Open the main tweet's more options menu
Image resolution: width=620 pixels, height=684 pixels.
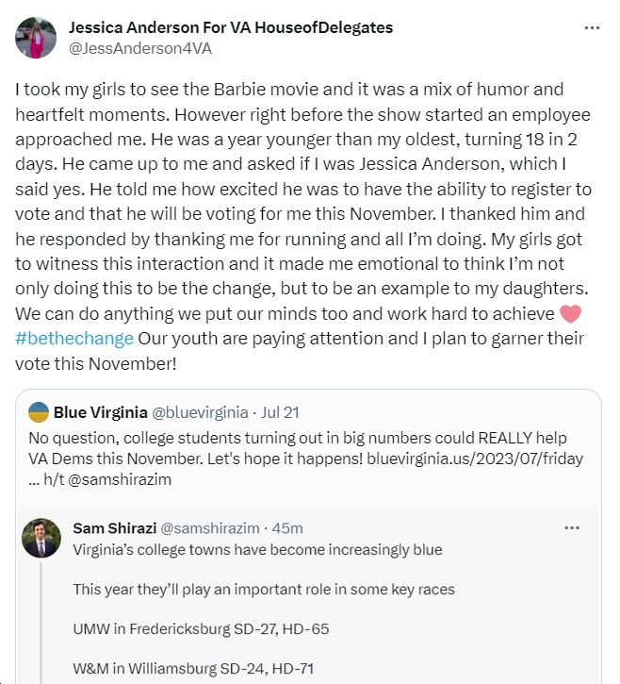[x=592, y=27]
